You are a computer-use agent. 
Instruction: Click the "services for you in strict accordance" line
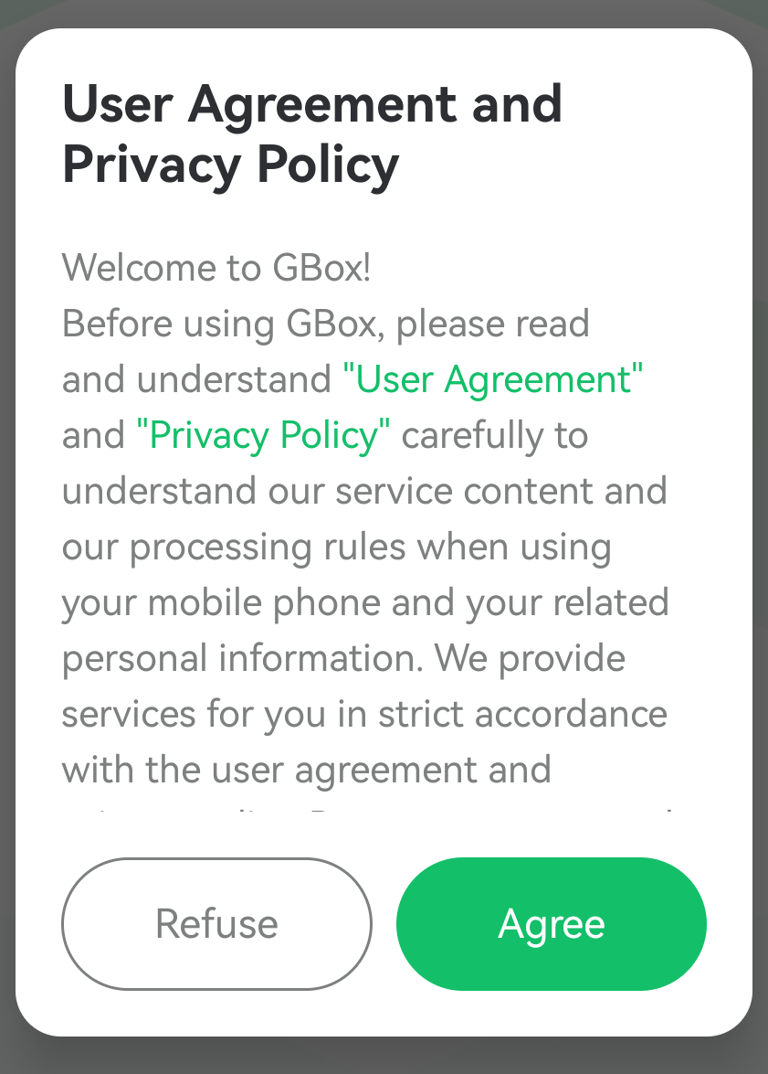click(364, 714)
